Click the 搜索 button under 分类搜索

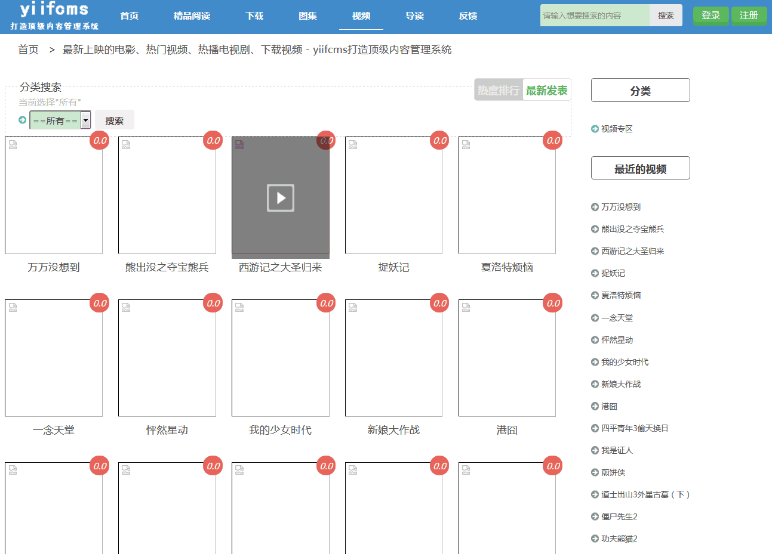tap(115, 120)
